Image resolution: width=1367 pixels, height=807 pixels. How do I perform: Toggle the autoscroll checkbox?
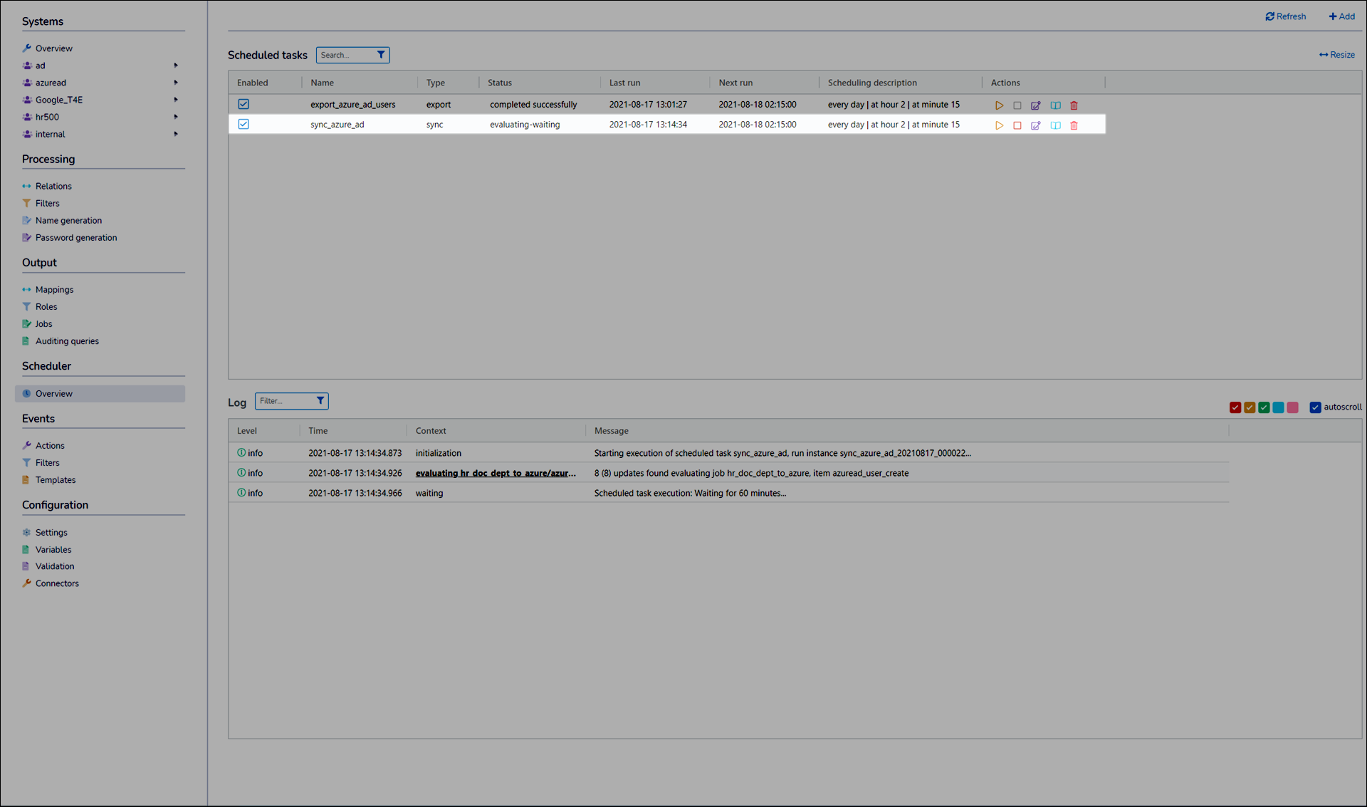pyautogui.click(x=1315, y=407)
